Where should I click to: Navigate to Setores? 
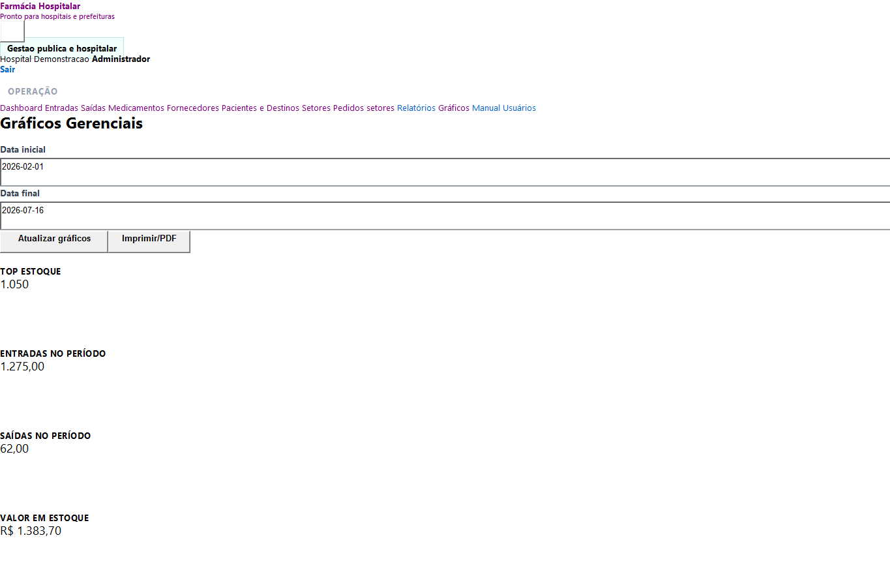coord(316,108)
